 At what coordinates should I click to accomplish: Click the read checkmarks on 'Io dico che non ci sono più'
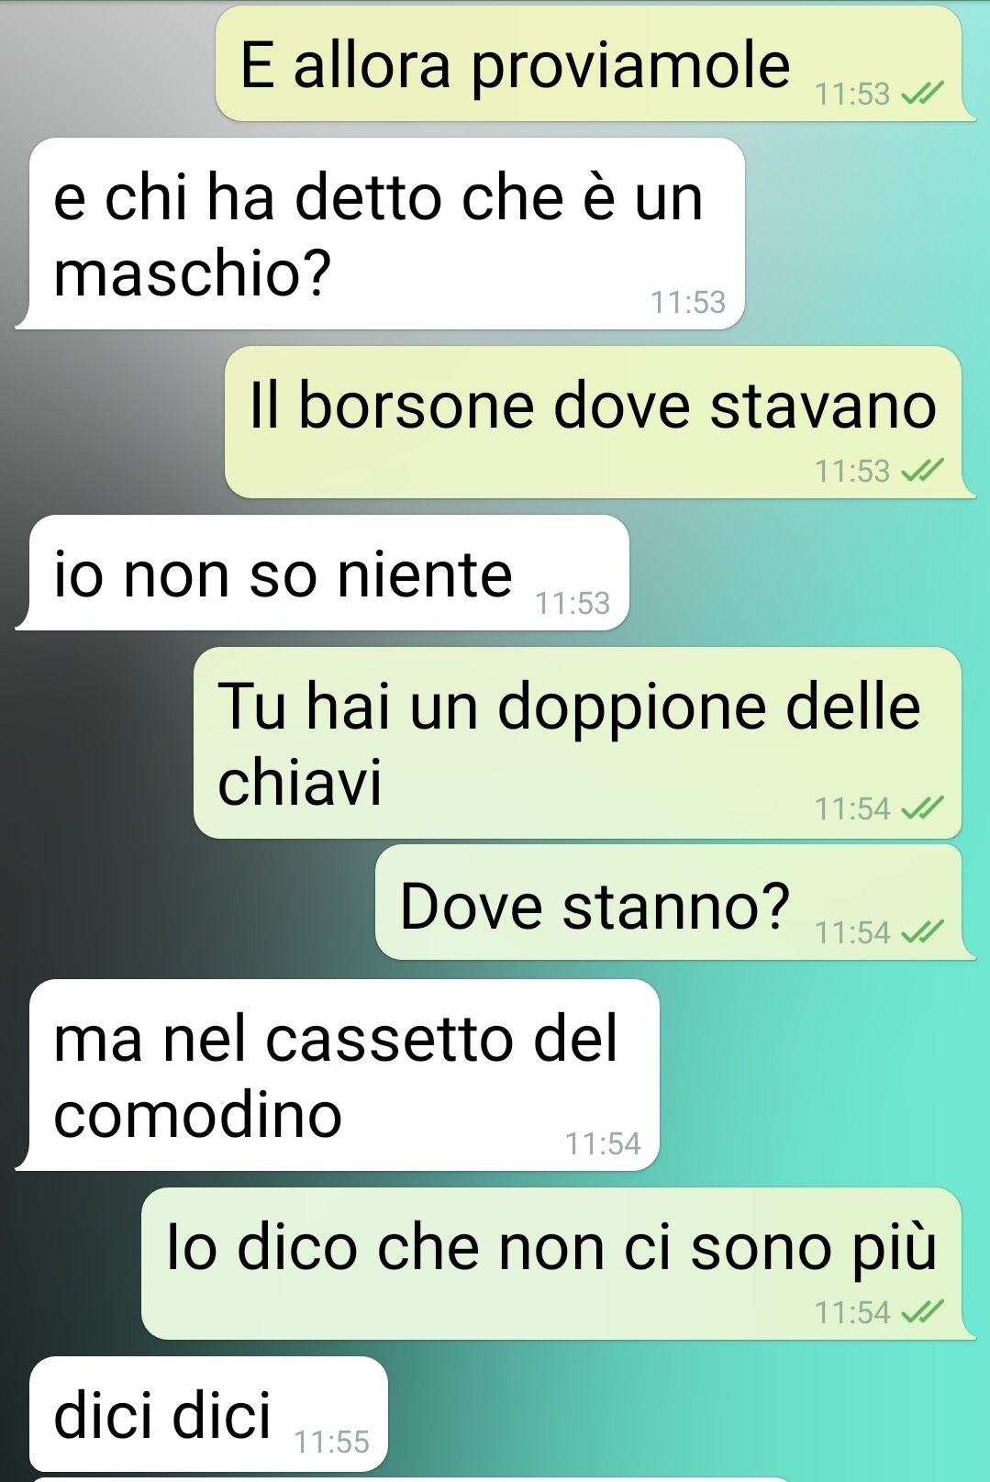[922, 1312]
